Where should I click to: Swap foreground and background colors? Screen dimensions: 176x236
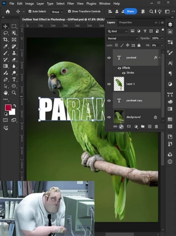point(15,106)
